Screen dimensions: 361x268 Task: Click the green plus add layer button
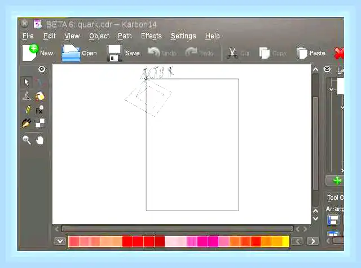337,181
